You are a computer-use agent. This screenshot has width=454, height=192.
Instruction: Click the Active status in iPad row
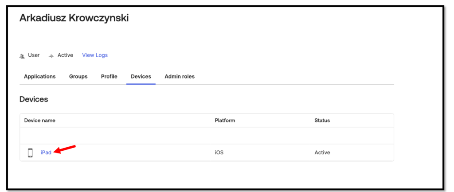(x=322, y=153)
